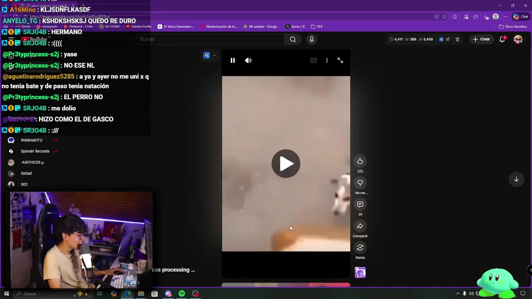Viewport: 532px width, 299px height.
Task: Open Masterización de A... bookmark
Action: click(219, 27)
